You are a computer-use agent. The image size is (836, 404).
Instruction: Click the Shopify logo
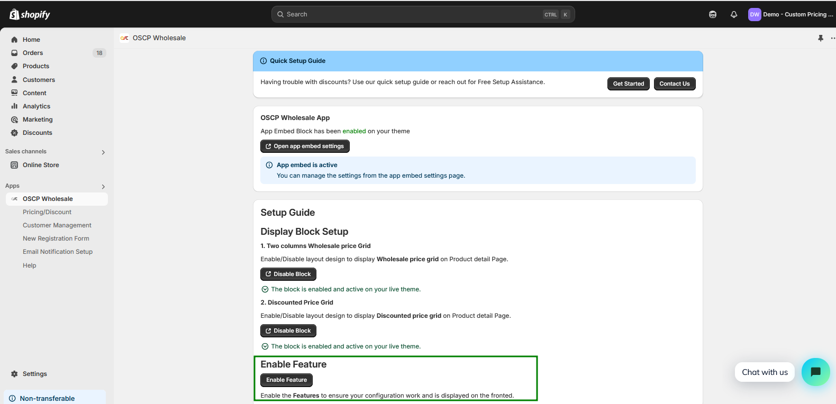(30, 14)
